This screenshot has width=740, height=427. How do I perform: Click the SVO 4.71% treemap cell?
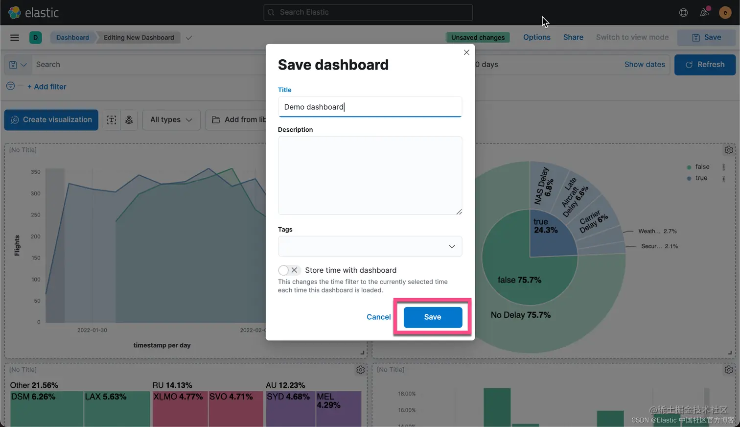pyautogui.click(x=236, y=408)
